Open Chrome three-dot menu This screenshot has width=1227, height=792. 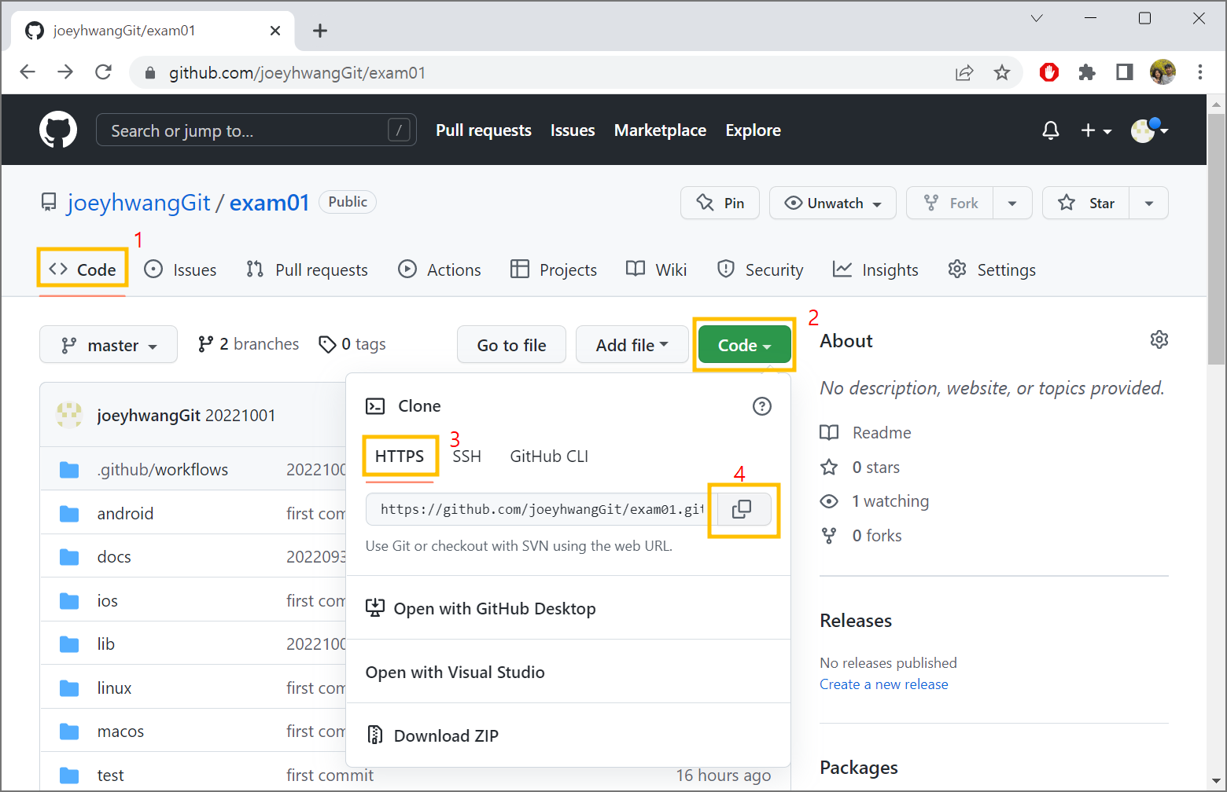tap(1200, 72)
